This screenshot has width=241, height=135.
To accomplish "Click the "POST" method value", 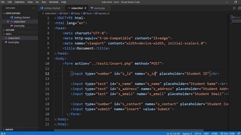I will tap(156, 63).
